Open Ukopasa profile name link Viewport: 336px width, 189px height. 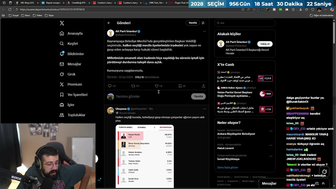pos(121,109)
